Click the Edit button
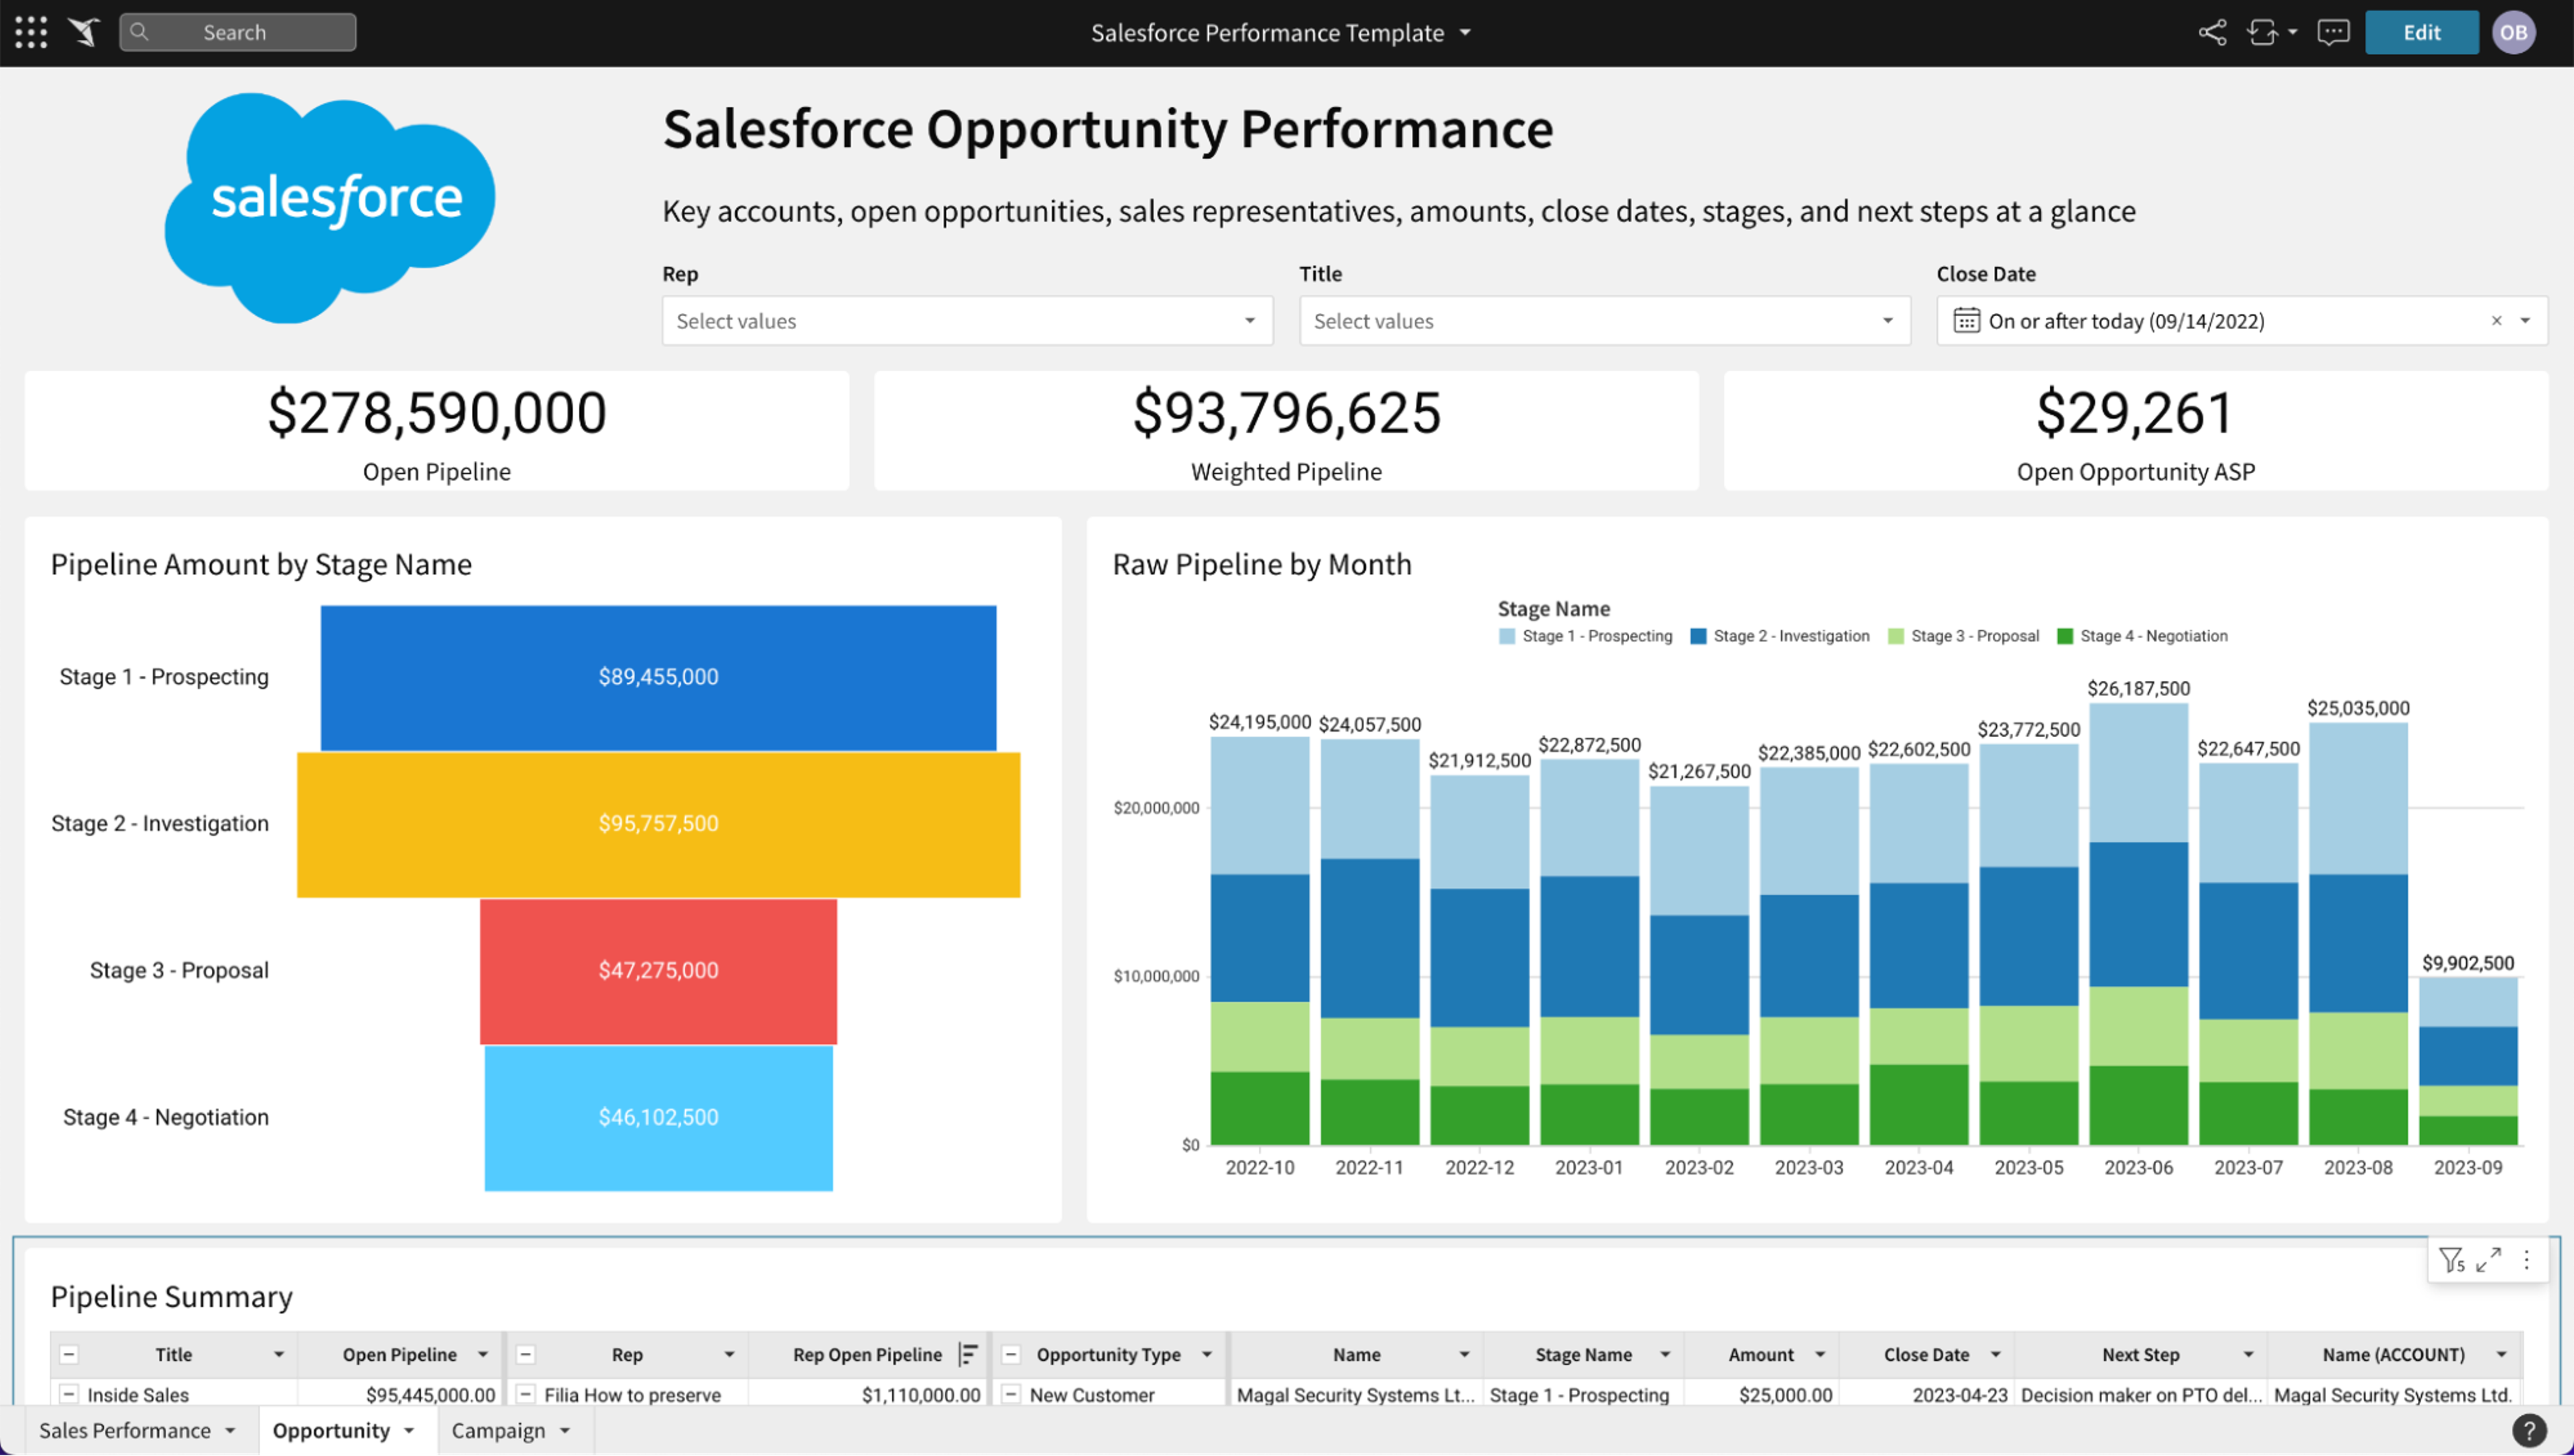Screen dimensions: 2574x1456 pyautogui.click(x=2421, y=32)
